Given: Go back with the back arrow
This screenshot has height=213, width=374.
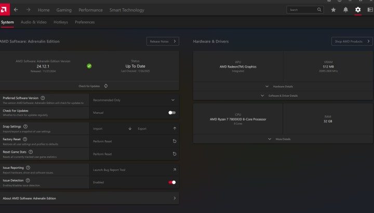Looking at the screenshot, I should (x=16, y=10).
